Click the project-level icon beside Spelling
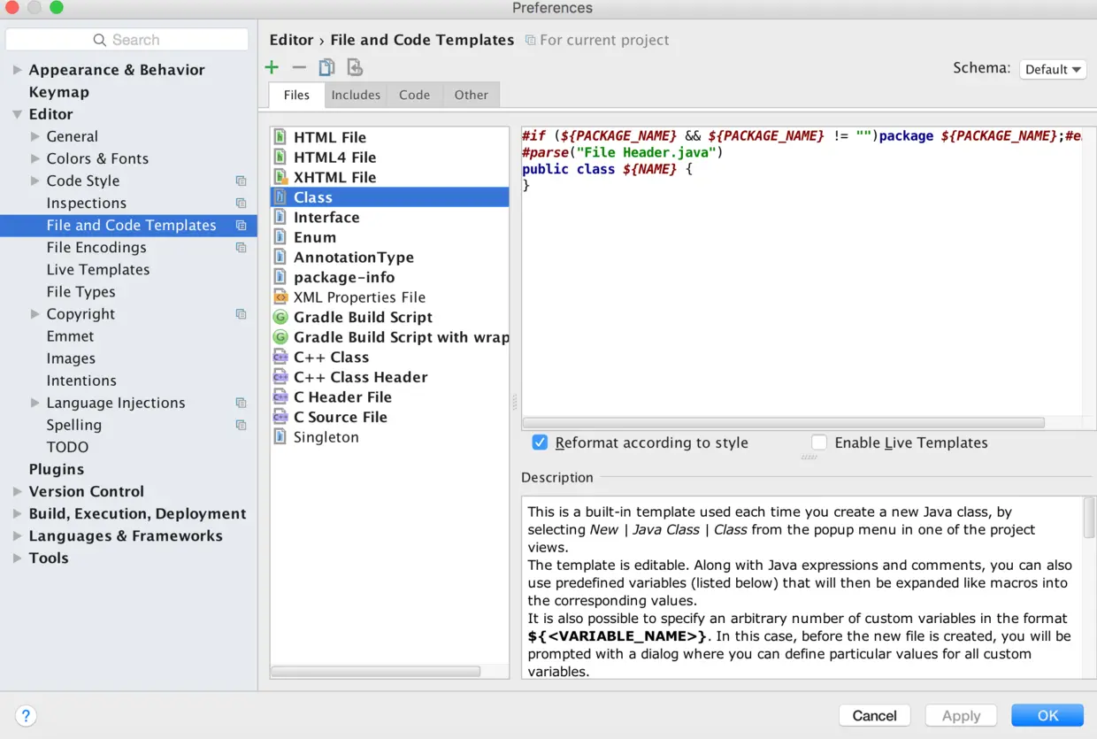 pyautogui.click(x=241, y=425)
